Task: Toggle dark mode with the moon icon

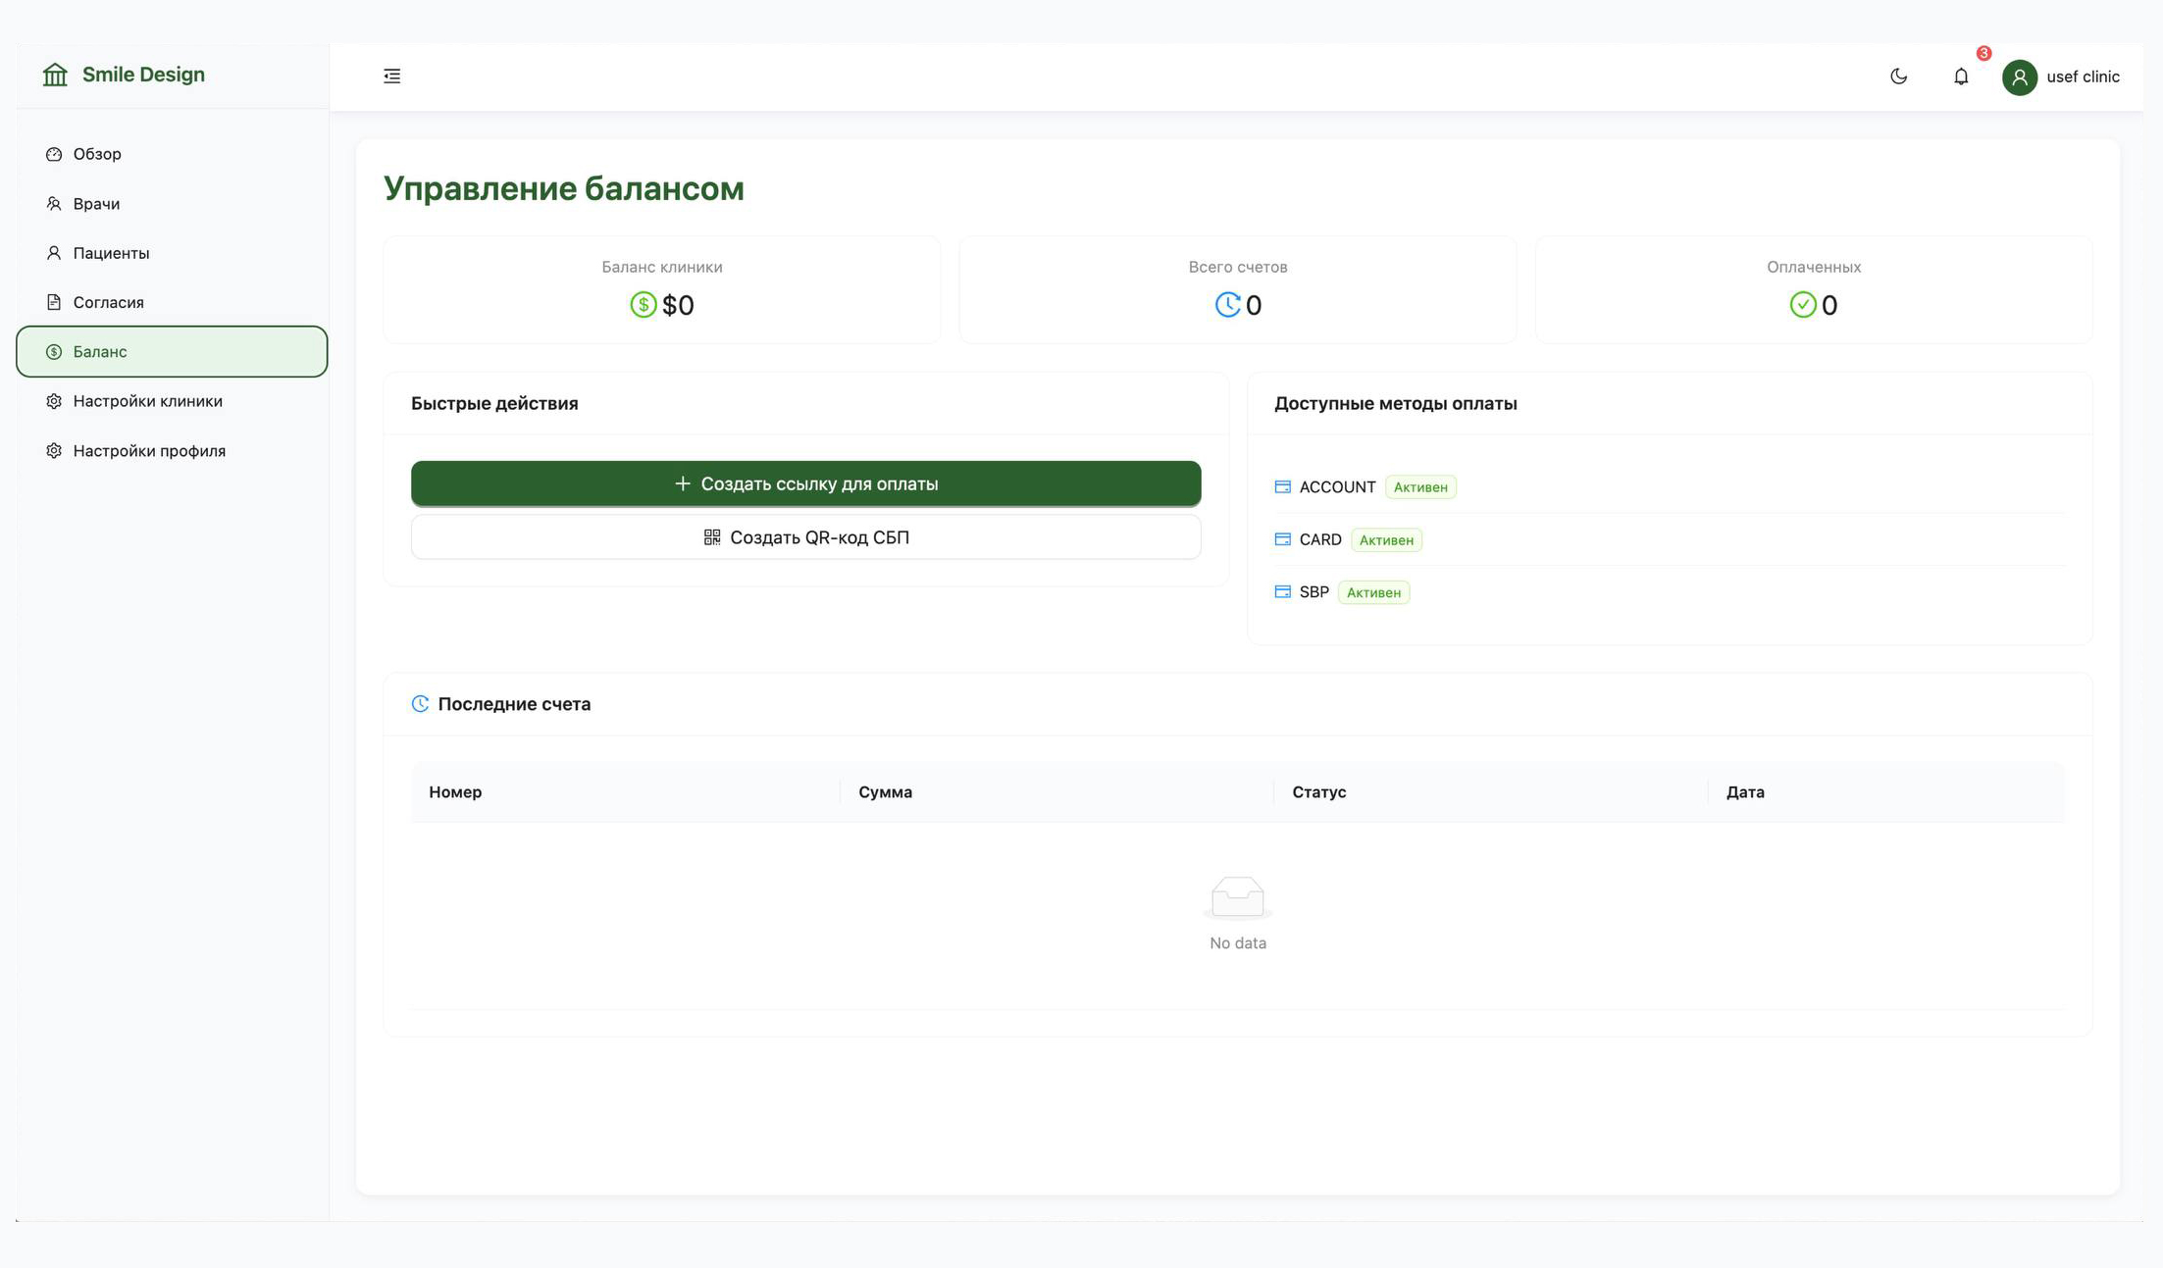Action: pyautogui.click(x=1898, y=76)
